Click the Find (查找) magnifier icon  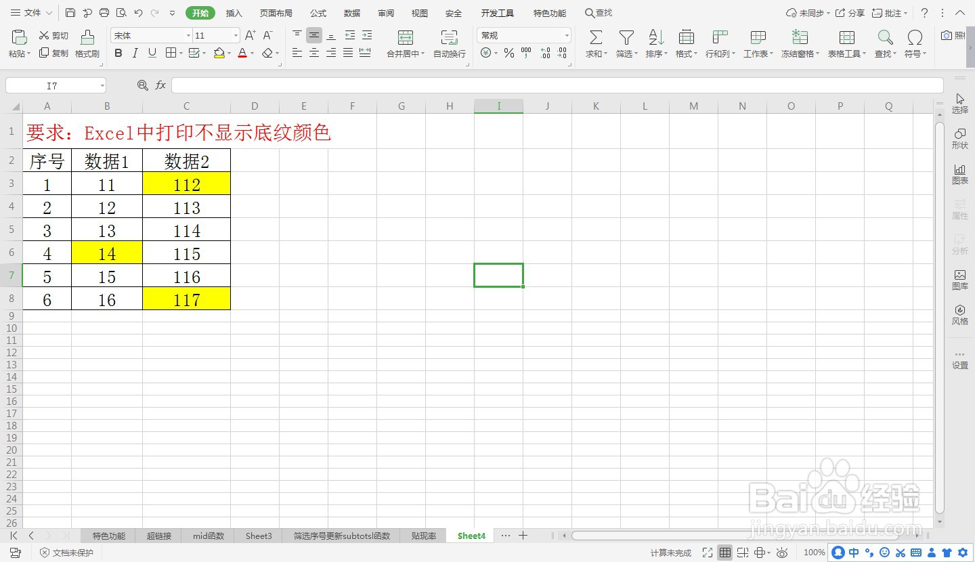point(885,37)
